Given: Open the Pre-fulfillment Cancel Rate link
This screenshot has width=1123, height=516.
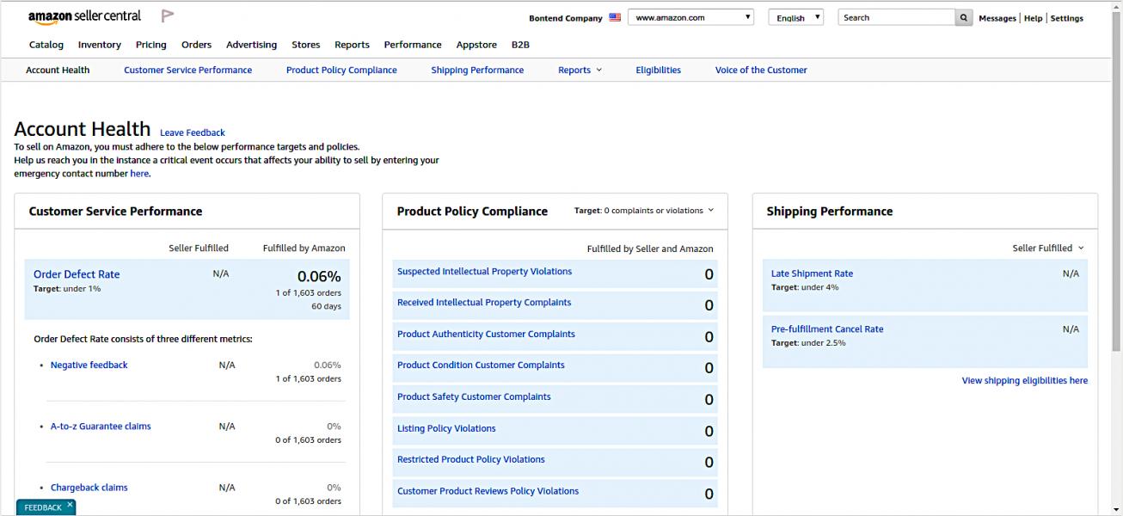Looking at the screenshot, I should click(x=827, y=329).
